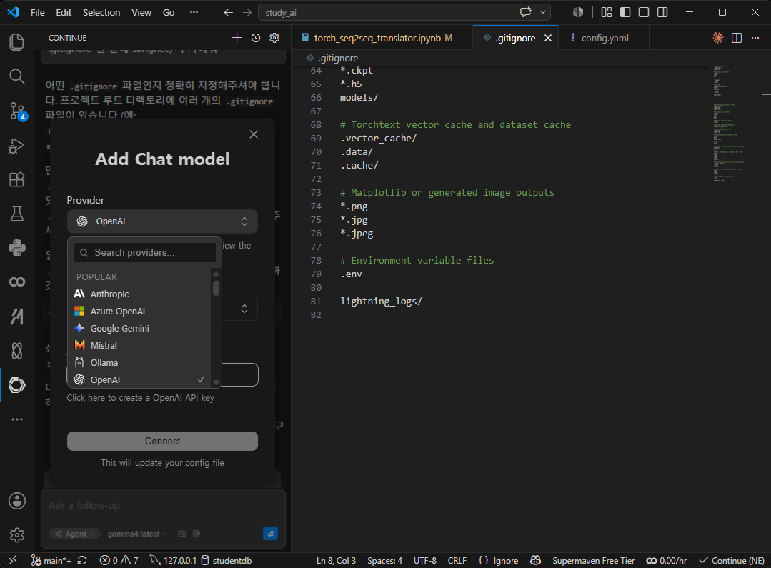Open the config file link
Screen dimensions: 771x568
pyautogui.click(x=204, y=463)
